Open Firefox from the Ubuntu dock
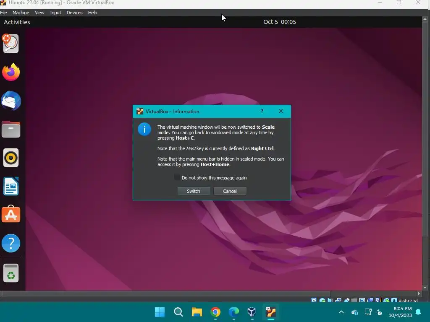This screenshot has height=322, width=430. [11, 72]
